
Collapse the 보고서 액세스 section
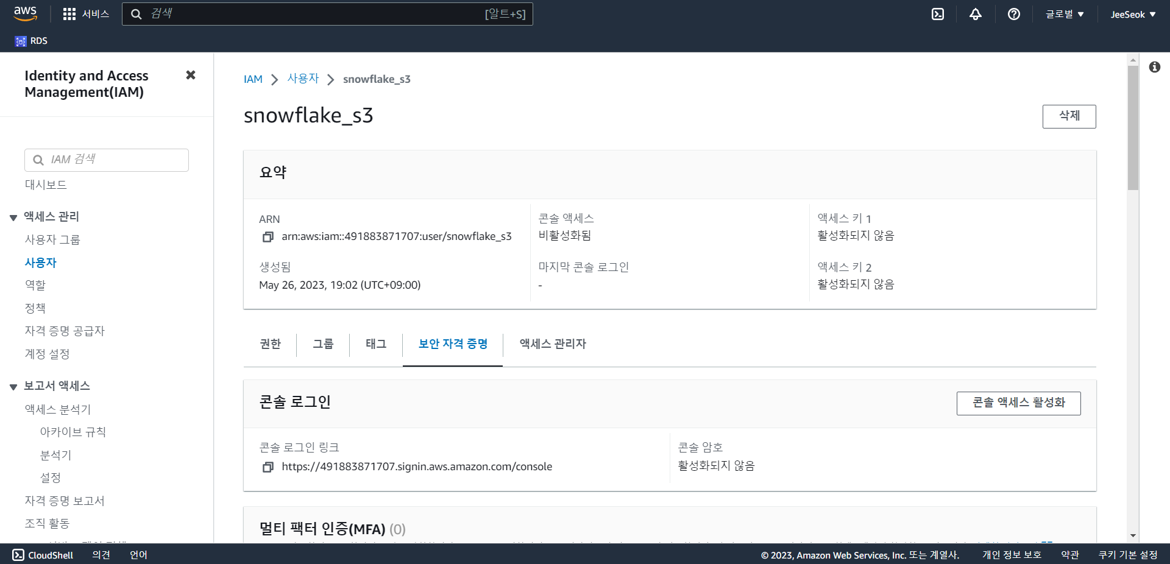coord(13,387)
